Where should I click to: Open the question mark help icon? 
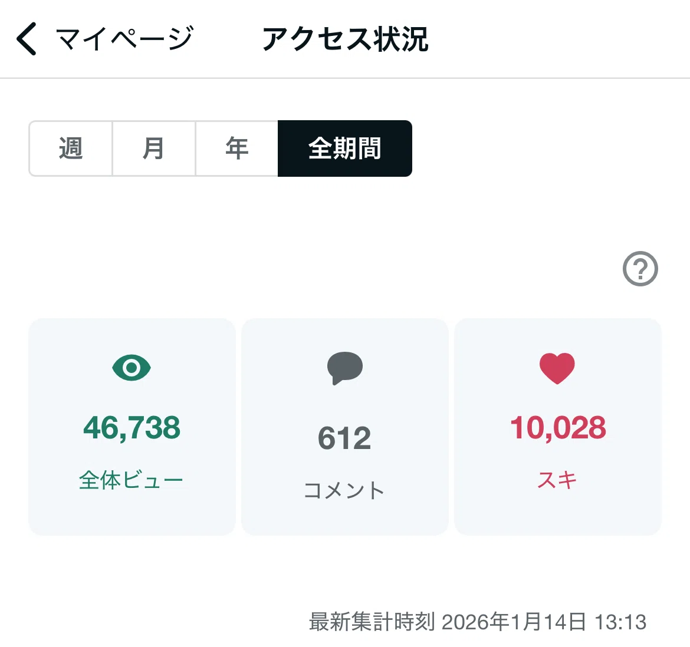(x=640, y=269)
